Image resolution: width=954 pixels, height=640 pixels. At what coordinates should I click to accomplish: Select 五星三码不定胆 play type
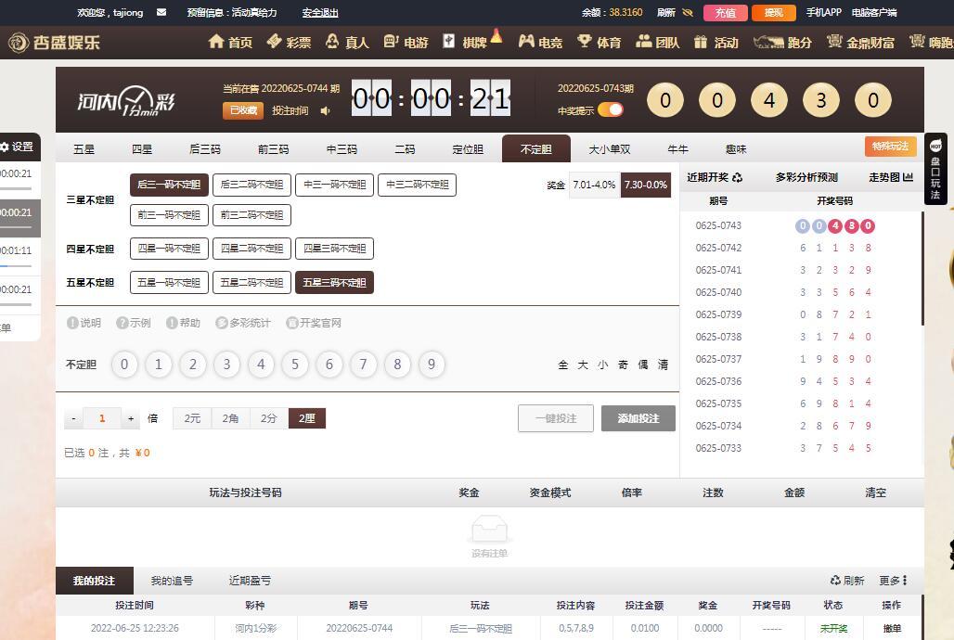(335, 282)
